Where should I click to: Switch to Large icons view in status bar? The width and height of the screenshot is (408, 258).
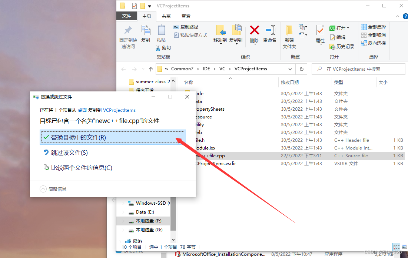[404, 247]
